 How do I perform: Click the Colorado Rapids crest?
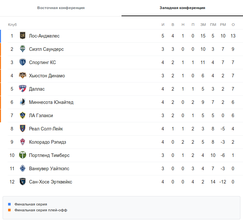(23, 142)
